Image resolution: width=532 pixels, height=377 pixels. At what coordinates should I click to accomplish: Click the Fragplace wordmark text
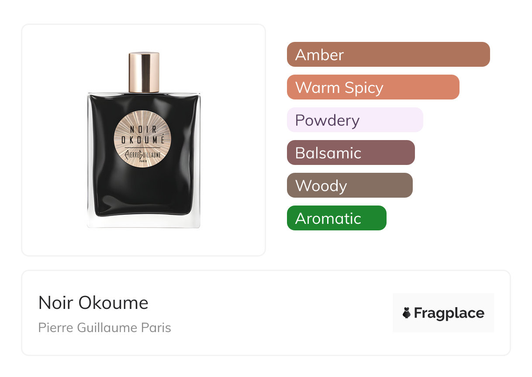click(x=449, y=313)
